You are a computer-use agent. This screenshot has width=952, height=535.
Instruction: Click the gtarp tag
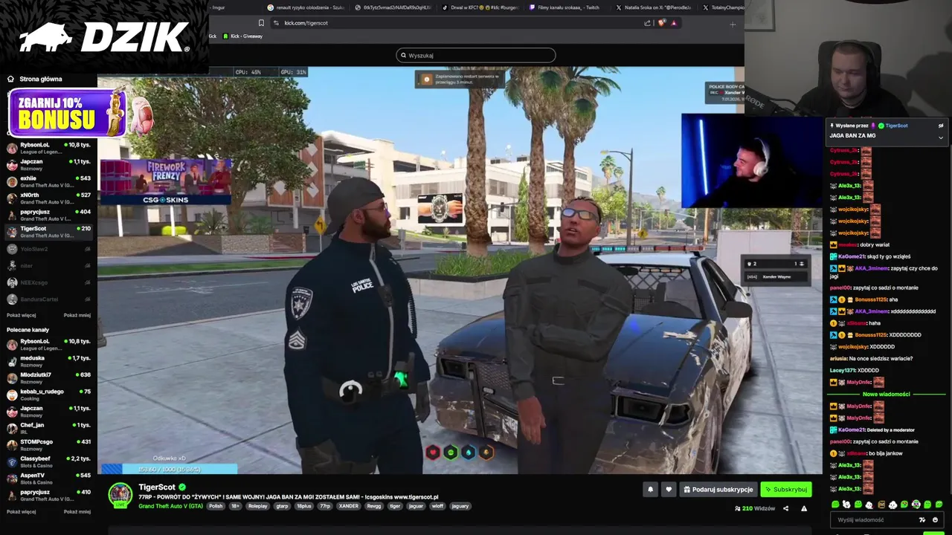click(x=282, y=506)
